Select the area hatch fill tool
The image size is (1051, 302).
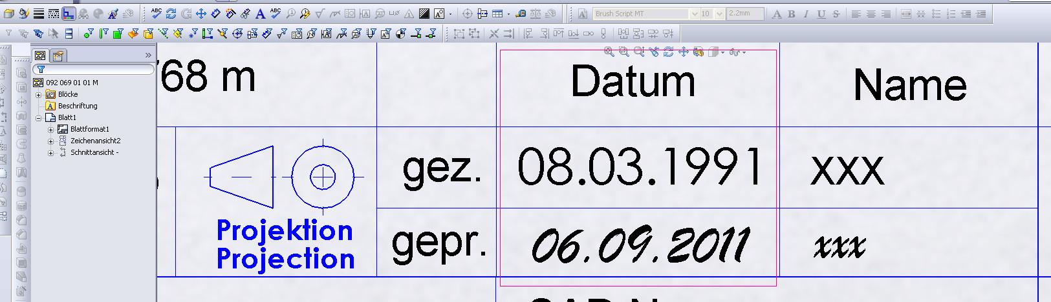[424, 14]
